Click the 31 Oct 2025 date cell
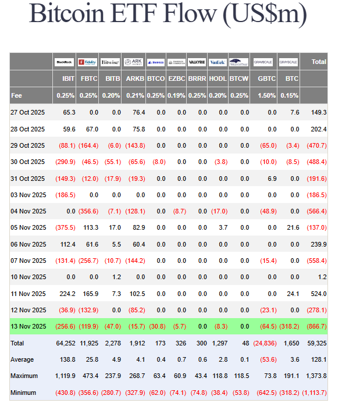The width and height of the screenshot is (342, 410). coord(27,179)
